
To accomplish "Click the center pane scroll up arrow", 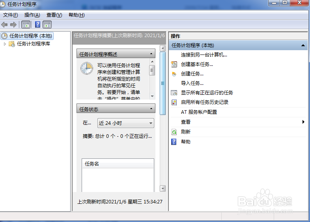I will [x=163, y=48].
